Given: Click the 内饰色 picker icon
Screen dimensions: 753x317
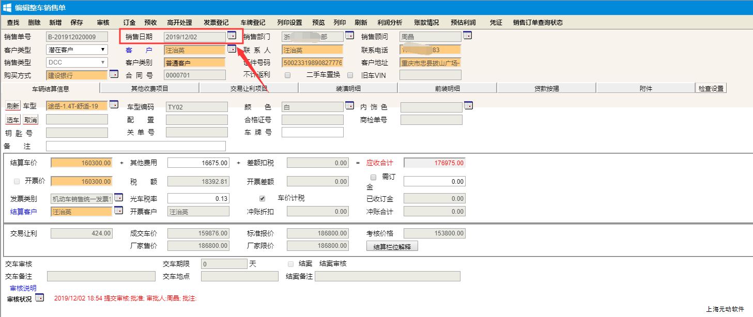Looking at the screenshot, I should (468, 105).
